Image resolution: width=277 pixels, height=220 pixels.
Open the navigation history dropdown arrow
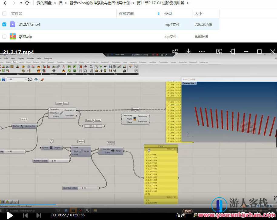point(21,3)
